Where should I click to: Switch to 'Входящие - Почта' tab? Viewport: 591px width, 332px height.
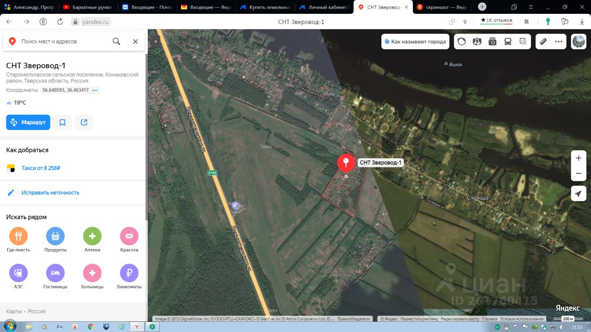(x=147, y=7)
